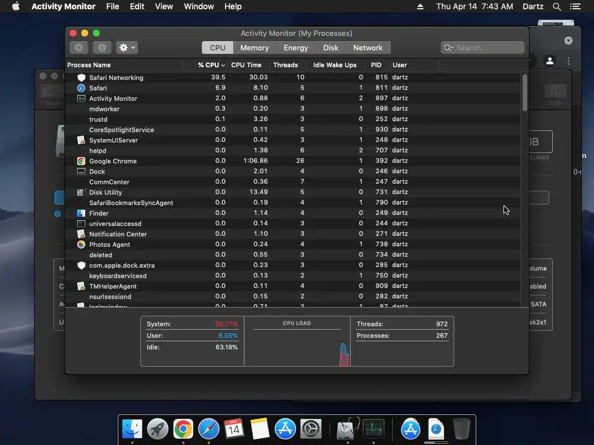Open Spotlight search magnifier in menu bar
This screenshot has height=445, width=594.
(x=556, y=6)
